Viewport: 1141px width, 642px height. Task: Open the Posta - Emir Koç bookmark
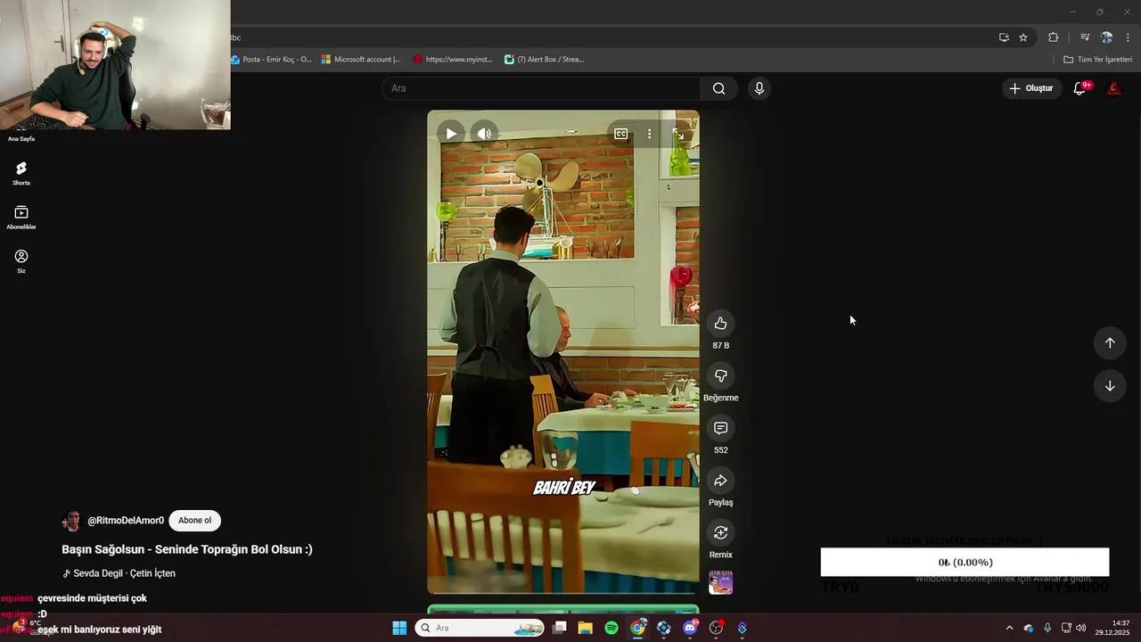point(271,60)
